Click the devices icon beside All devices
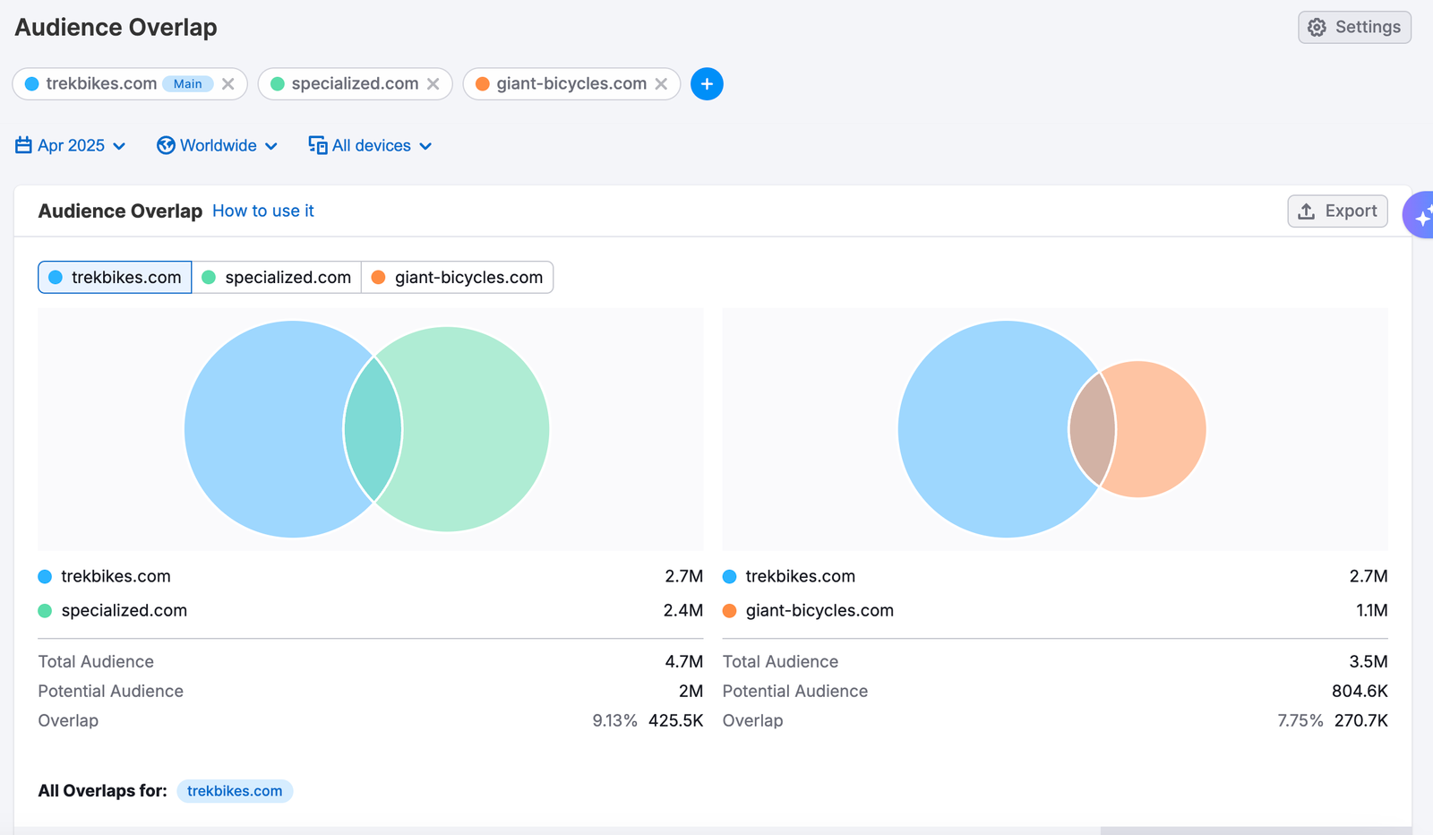This screenshot has width=1433, height=835. point(317,145)
